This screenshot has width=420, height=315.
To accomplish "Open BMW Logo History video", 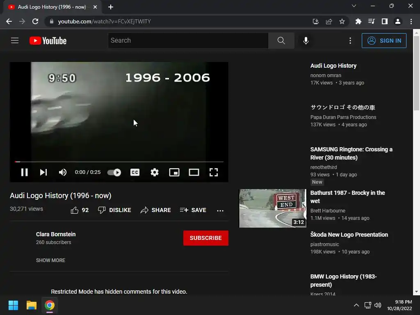I will tap(343, 281).
